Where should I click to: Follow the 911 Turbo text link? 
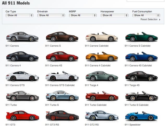click(11, 105)
